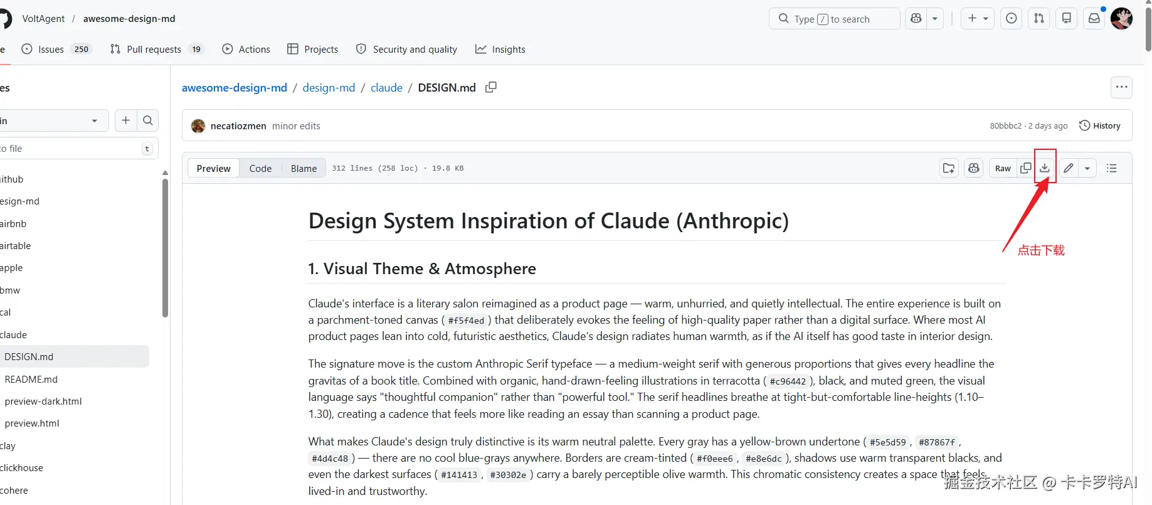1152x505 pixels.
Task: Open the three-dot more file actions menu
Action: 1122,87
